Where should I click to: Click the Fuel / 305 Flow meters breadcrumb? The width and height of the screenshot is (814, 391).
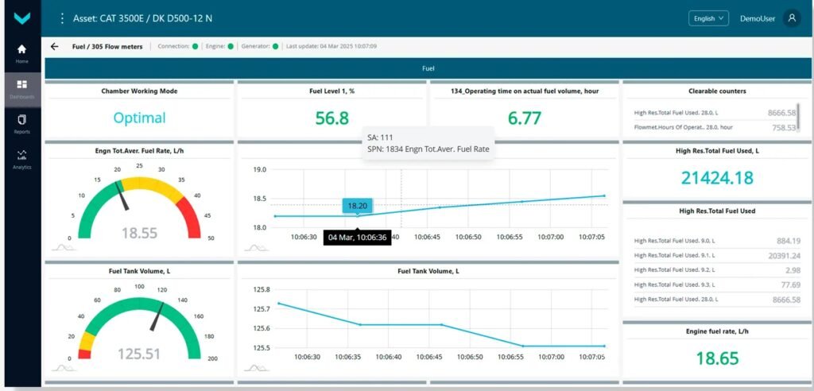[107, 46]
